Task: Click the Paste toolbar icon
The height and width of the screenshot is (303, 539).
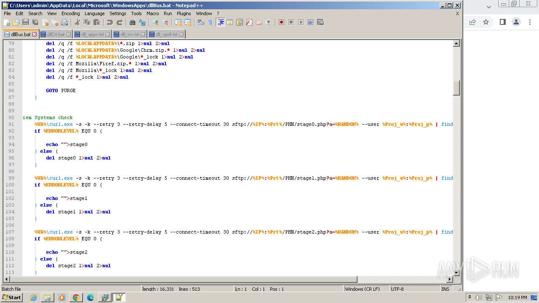Action: pyautogui.click(x=97, y=22)
